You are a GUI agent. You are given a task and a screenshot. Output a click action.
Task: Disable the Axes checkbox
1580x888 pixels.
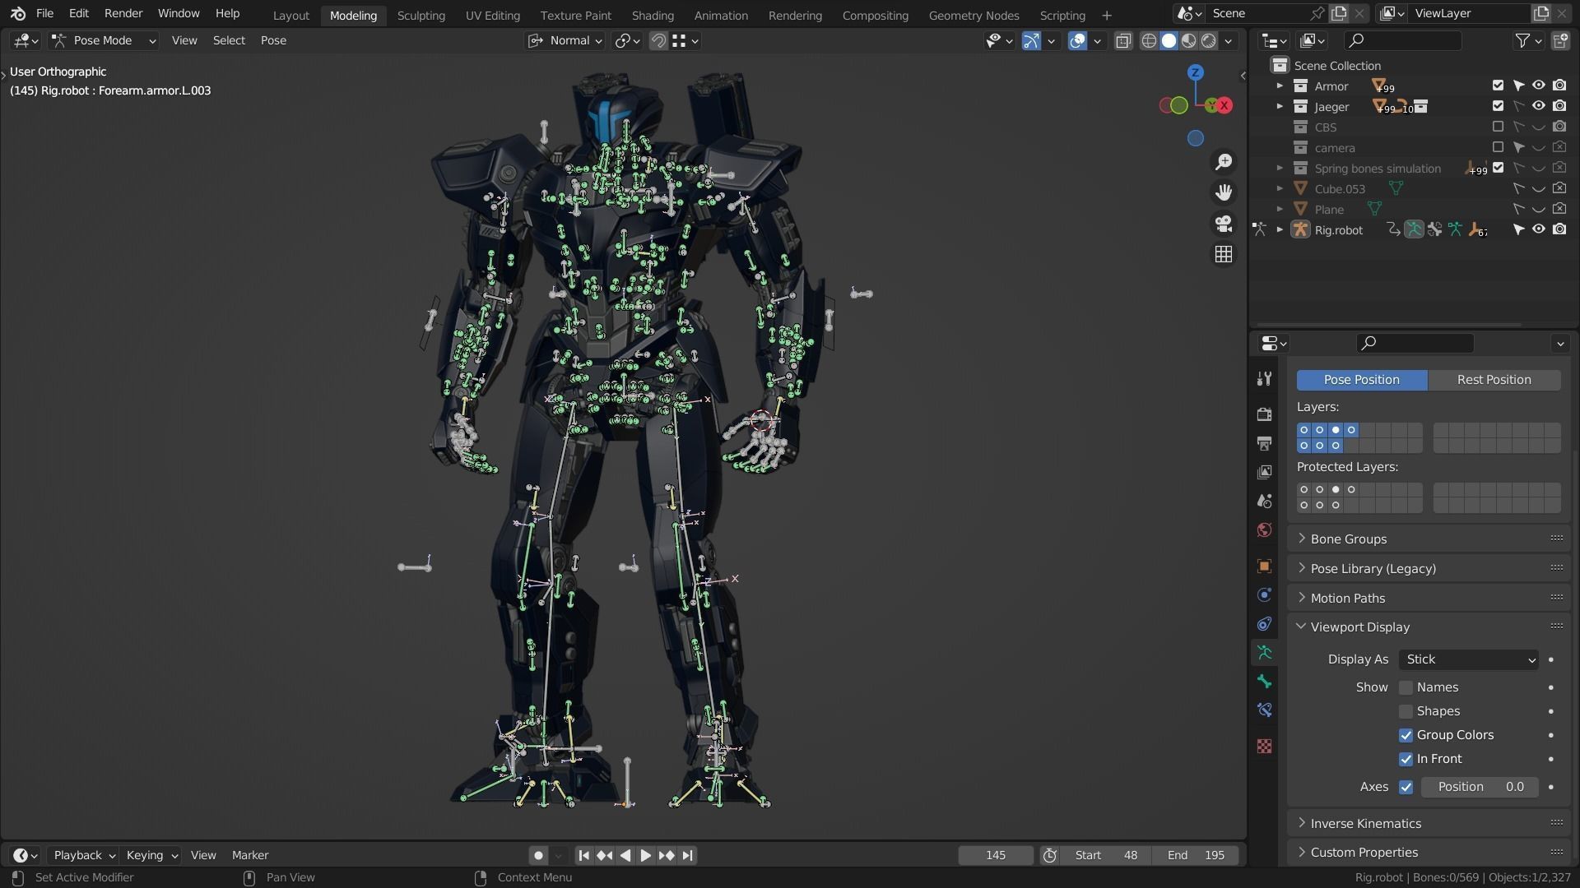click(x=1406, y=787)
